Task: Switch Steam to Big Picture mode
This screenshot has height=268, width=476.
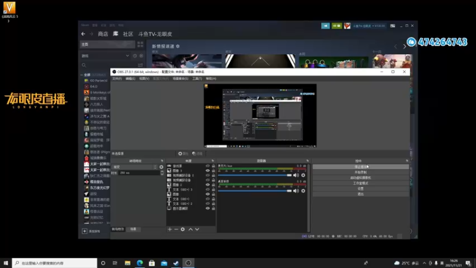Action: [x=393, y=26]
